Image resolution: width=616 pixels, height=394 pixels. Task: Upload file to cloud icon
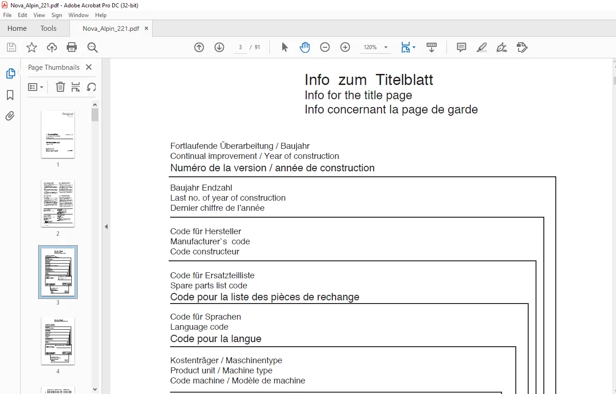[52, 47]
